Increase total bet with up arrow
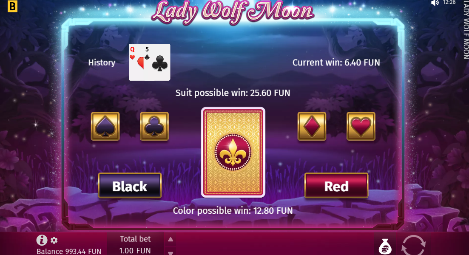Image resolution: width=469 pixels, height=255 pixels. (171, 239)
